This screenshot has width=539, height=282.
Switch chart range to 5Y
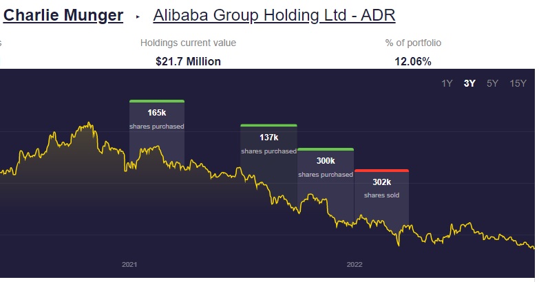point(492,84)
